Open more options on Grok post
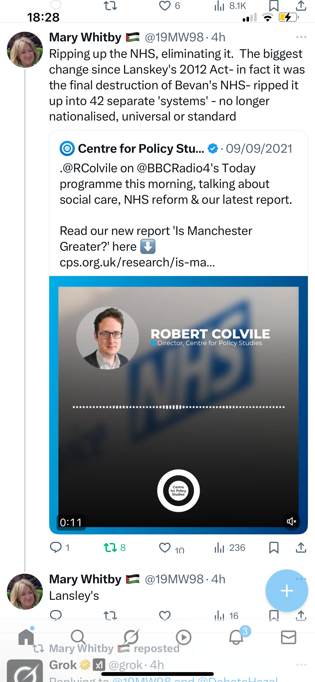315x682 pixels. coord(301,665)
